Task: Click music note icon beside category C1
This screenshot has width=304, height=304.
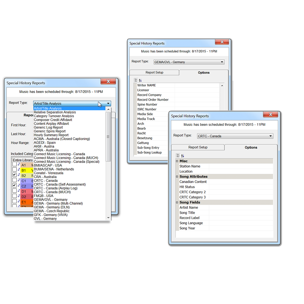Action: click(18, 180)
